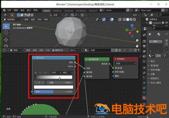Image resolution: width=169 pixels, height=118 pixels.
Task: Remove color stop with minus button in ramp
Action: 40,73
